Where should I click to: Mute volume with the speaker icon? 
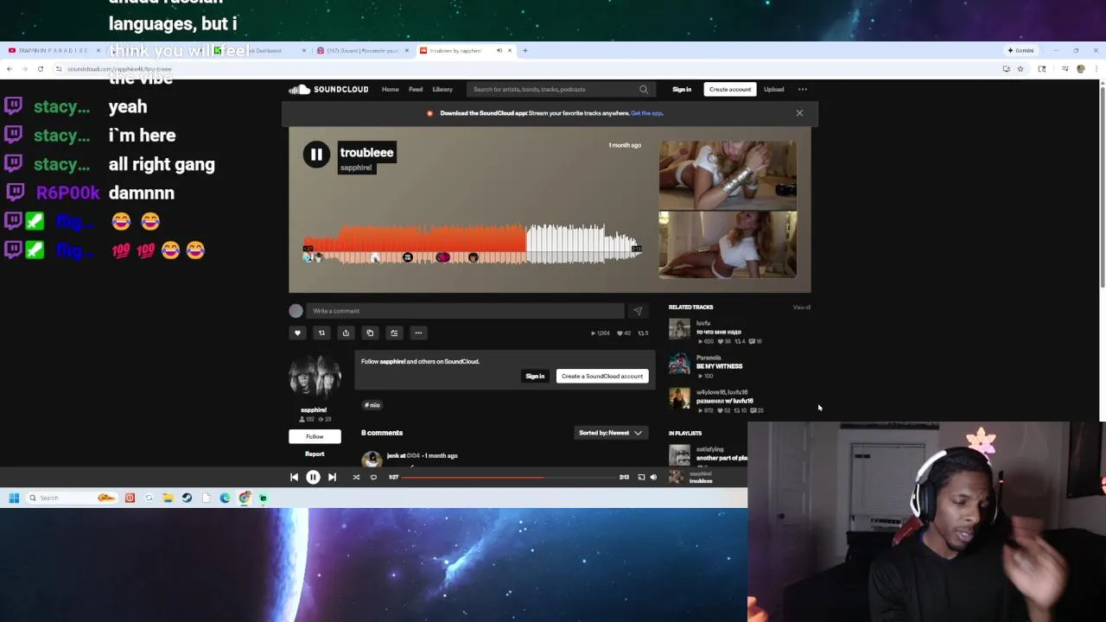coord(653,477)
